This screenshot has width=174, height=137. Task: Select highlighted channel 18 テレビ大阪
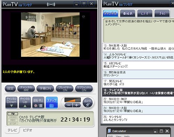click(138, 92)
